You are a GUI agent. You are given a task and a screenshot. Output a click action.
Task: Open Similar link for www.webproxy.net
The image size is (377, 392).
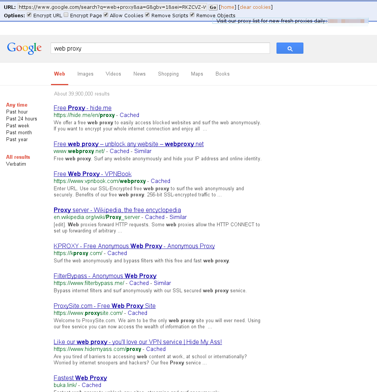tap(143, 151)
